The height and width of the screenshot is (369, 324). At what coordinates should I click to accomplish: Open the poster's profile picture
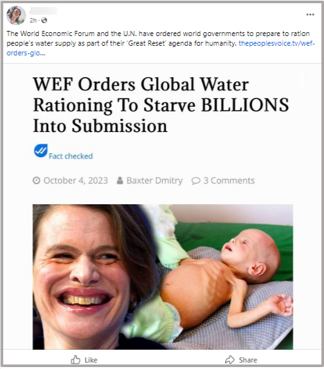coord(15,15)
